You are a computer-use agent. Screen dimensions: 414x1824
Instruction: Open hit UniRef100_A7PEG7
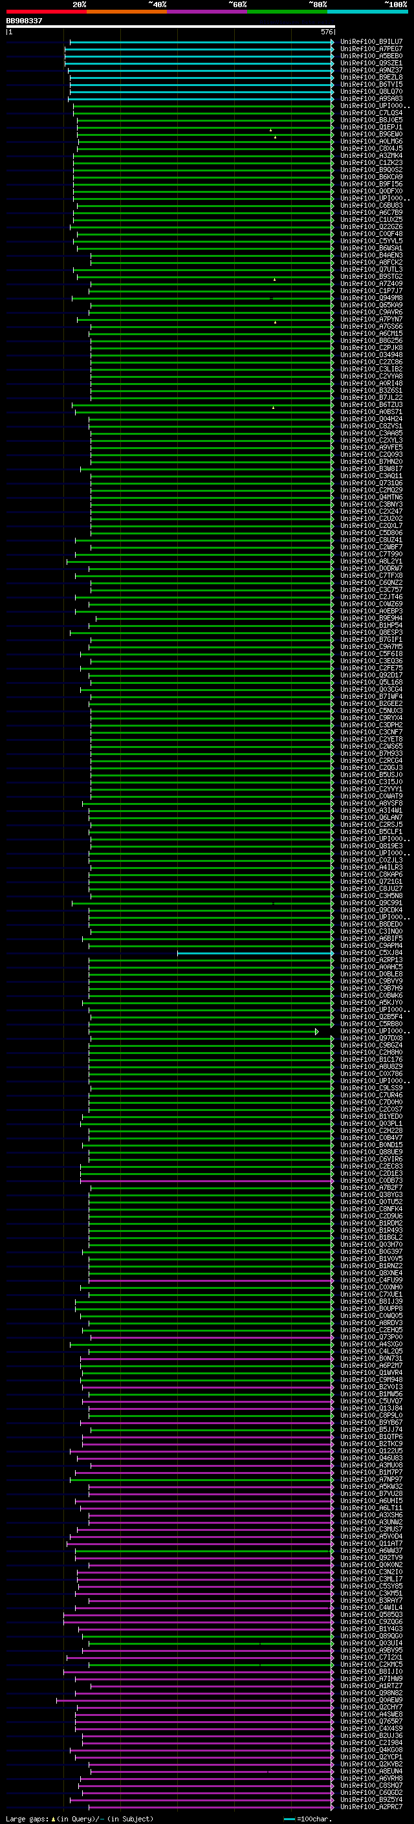click(371, 49)
